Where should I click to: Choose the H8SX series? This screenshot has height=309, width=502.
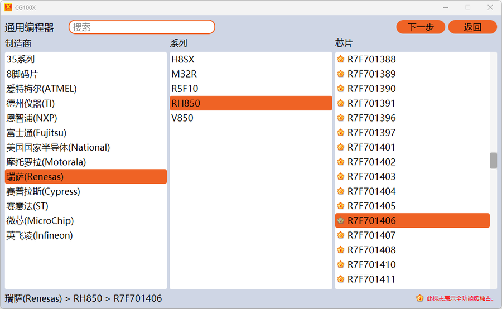183,59
